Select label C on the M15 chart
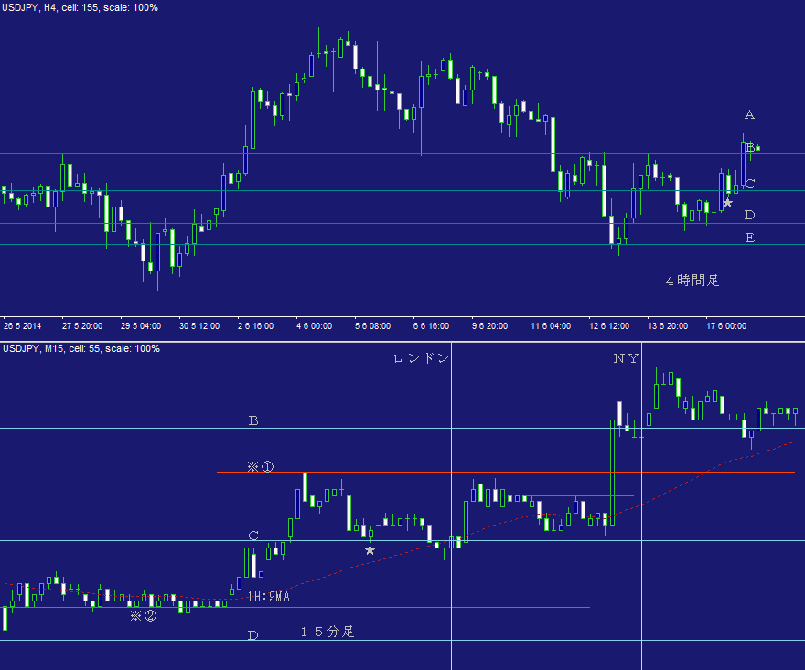The image size is (805, 670). tap(253, 536)
